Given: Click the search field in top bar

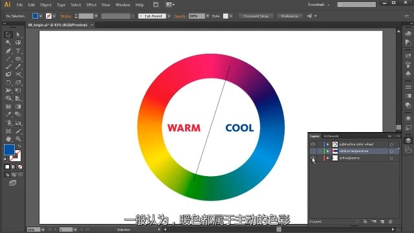Looking at the screenshot, I should tap(356, 5).
